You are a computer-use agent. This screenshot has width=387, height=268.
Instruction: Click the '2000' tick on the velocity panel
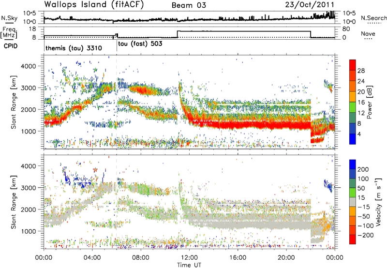click(28, 209)
